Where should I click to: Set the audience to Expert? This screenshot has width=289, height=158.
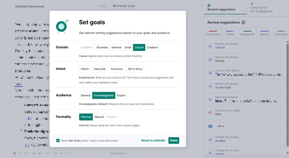click(121, 95)
